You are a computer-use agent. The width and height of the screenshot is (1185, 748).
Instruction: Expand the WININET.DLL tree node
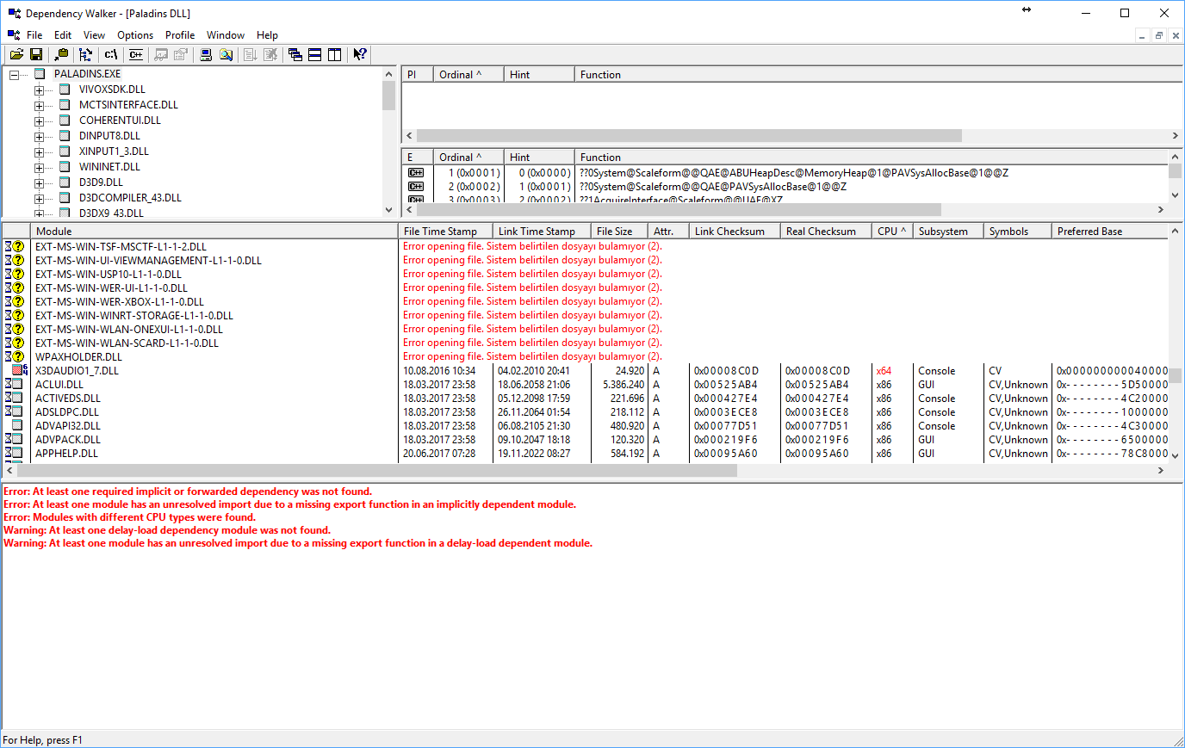click(39, 168)
